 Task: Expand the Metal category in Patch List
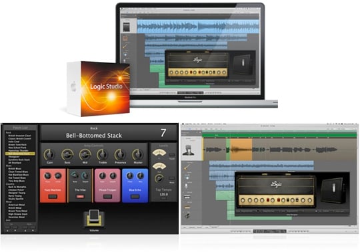(x=9, y=201)
